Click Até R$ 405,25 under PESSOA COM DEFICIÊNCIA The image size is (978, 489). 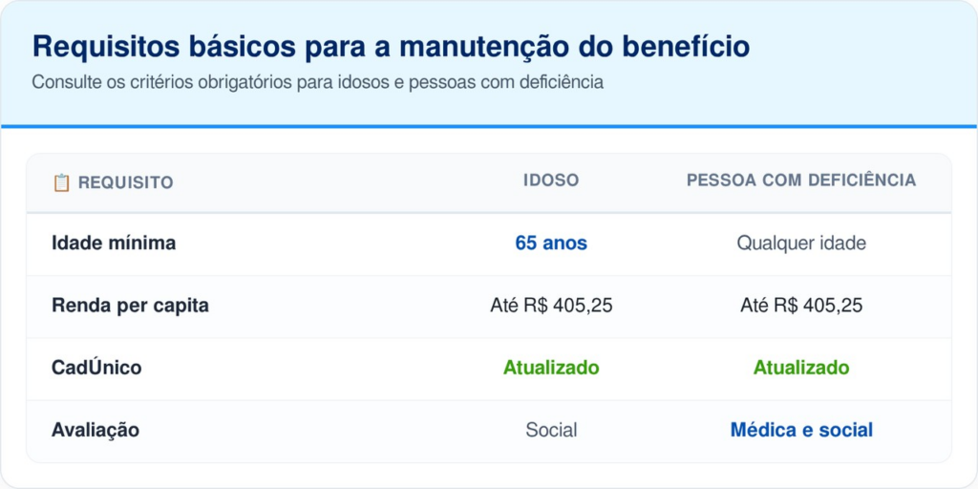800,306
